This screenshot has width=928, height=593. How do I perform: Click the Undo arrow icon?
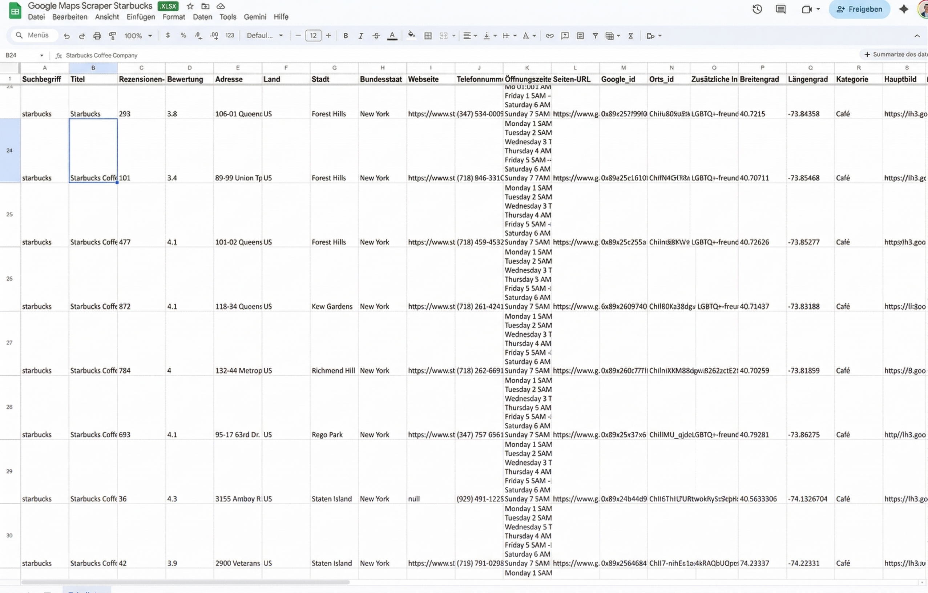66,36
